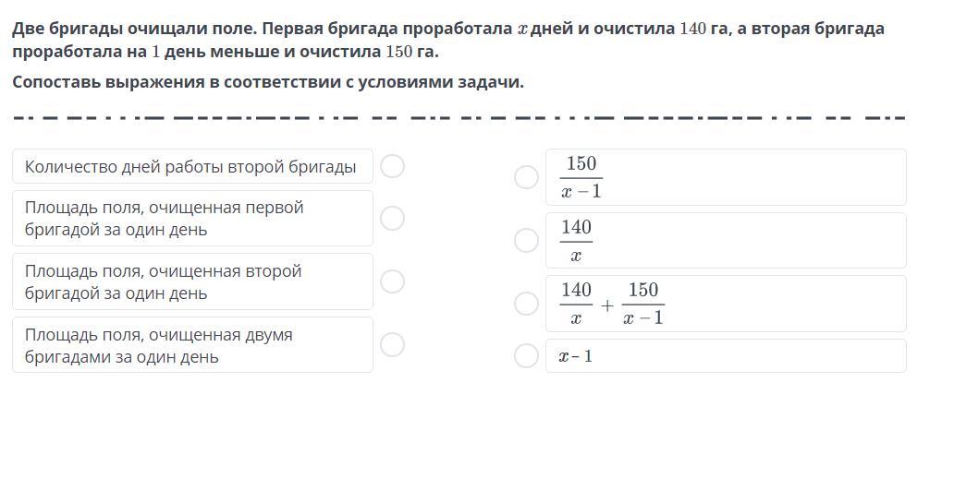Select radio left of x−1 expression
The height and width of the screenshot is (502, 954).
pos(526,355)
